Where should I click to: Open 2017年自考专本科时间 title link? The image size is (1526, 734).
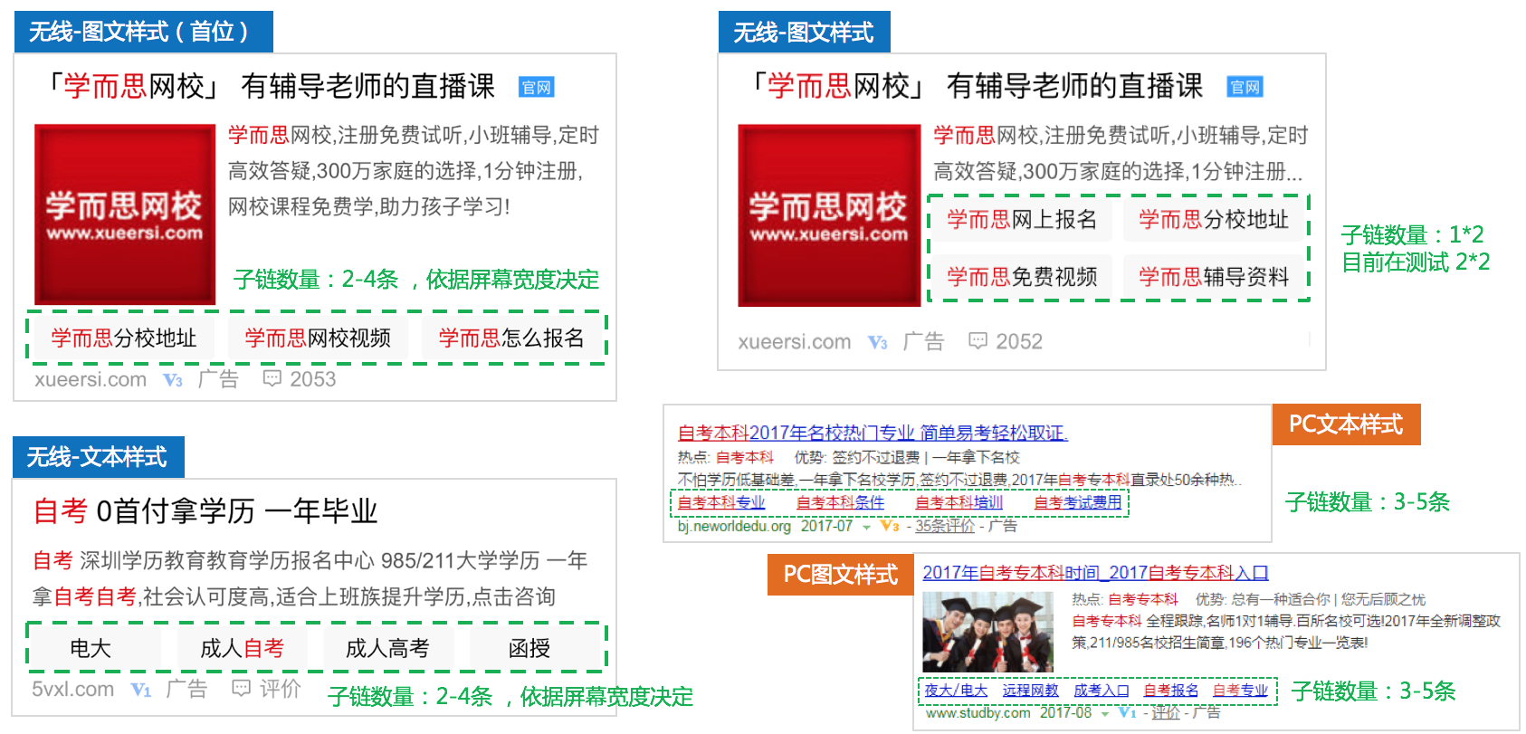1095,573
